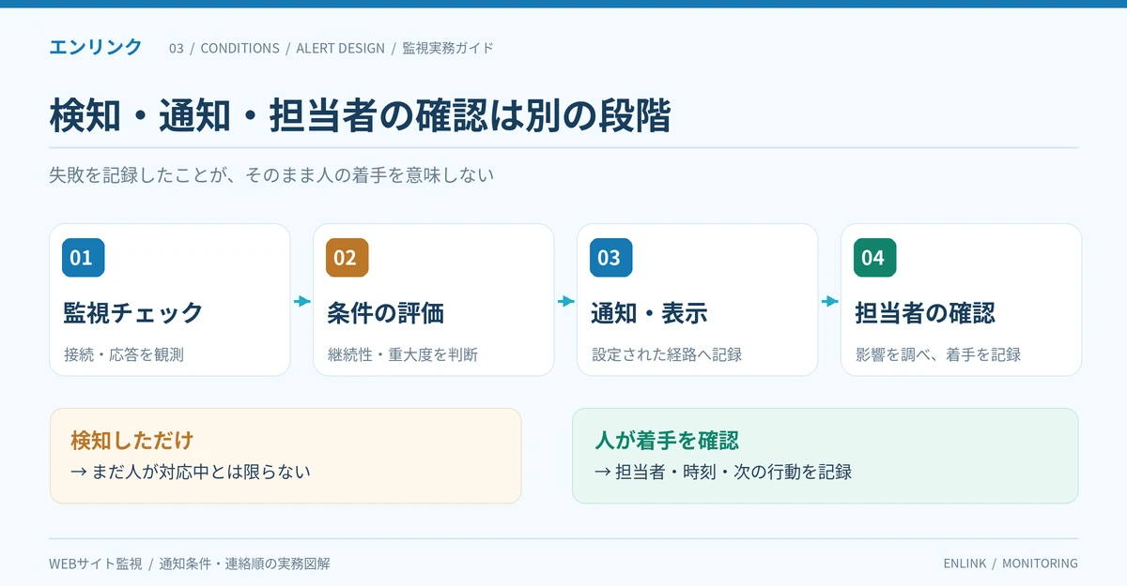Click the green 04 step badge
The width and height of the screenshot is (1127, 586).
[x=874, y=258]
